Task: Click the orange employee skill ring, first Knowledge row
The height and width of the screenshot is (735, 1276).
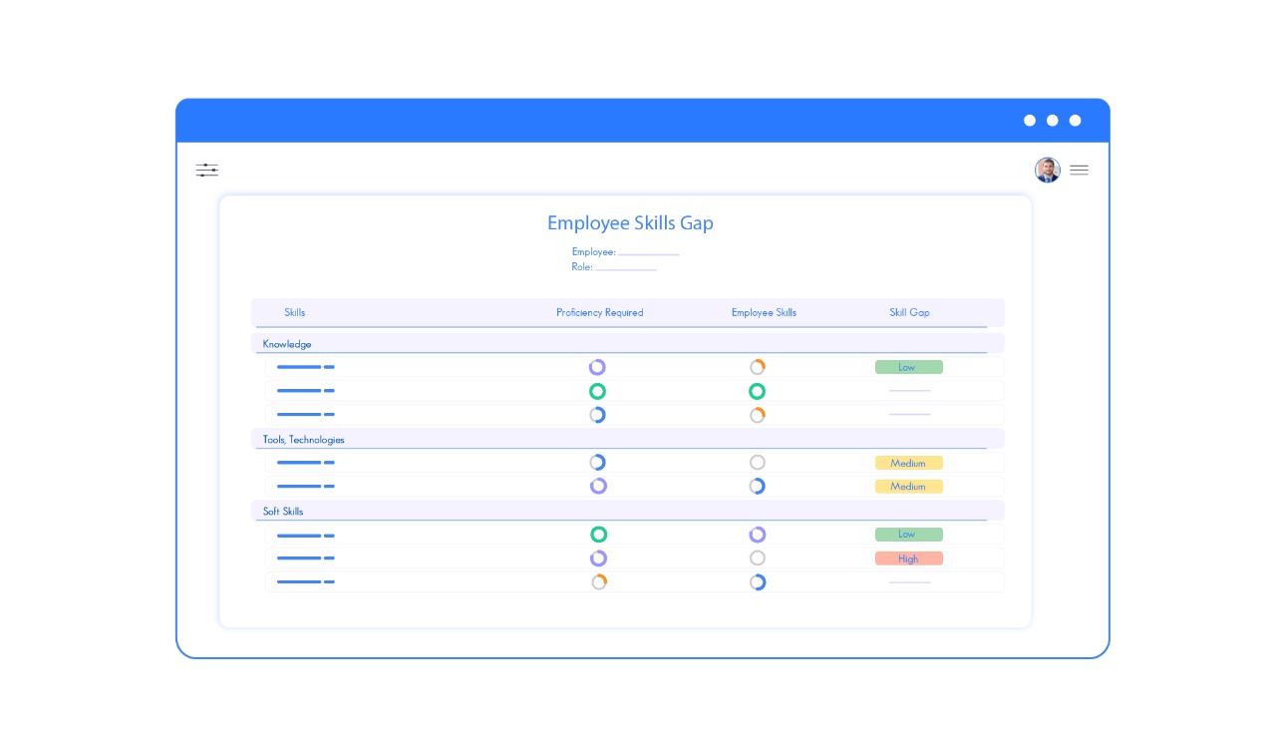Action: point(758,367)
